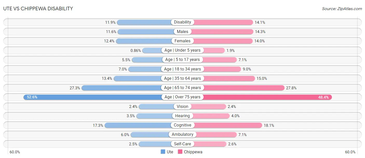Select the Males category label
The height and width of the screenshot is (158, 365).
click(x=182, y=31)
